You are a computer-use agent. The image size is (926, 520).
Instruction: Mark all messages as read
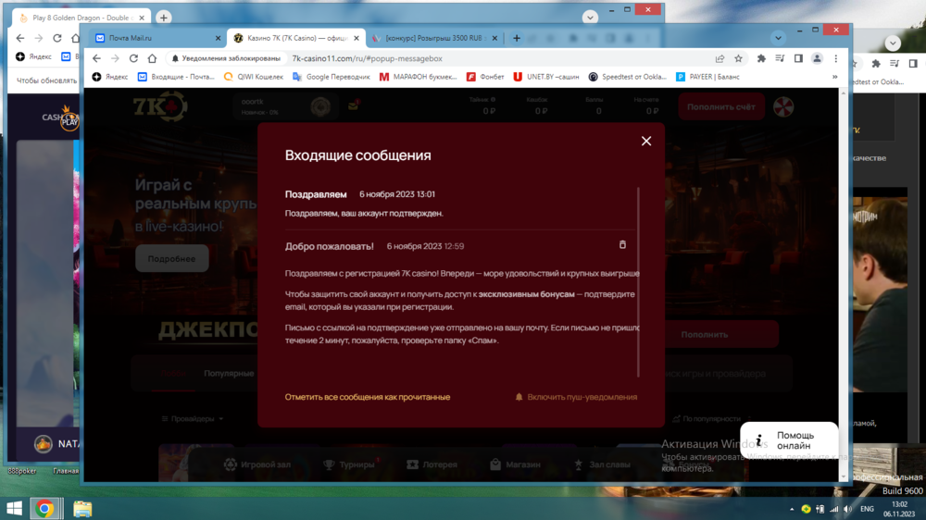click(x=368, y=397)
